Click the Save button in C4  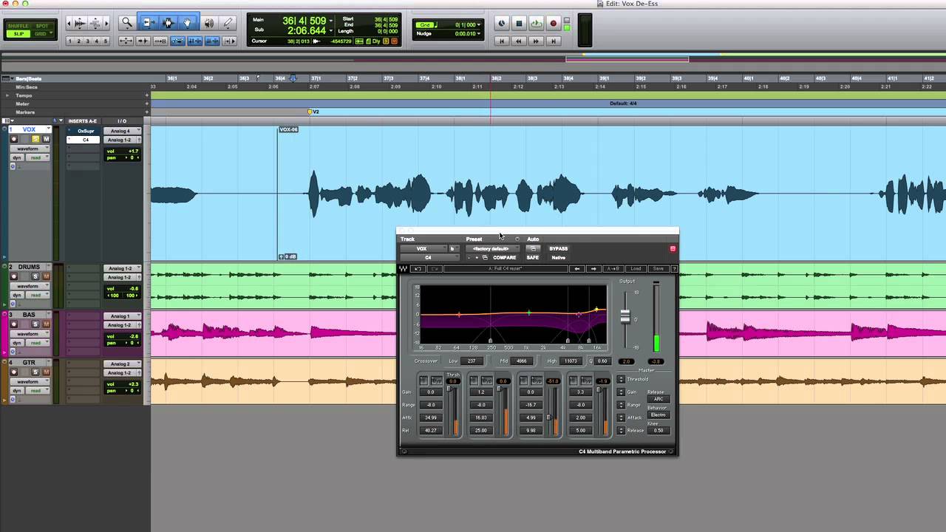coord(658,269)
